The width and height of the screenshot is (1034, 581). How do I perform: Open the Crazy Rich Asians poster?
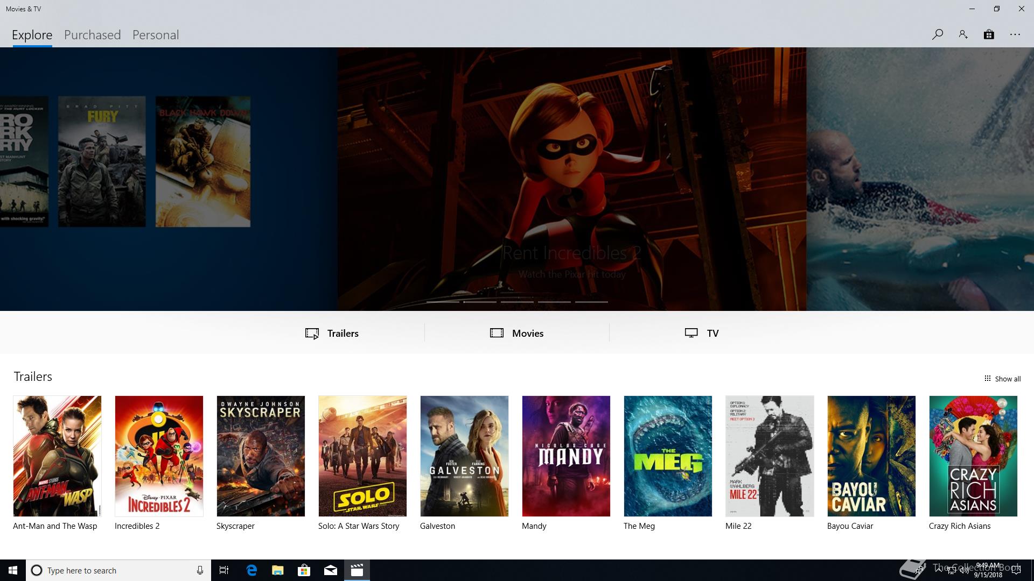click(x=973, y=456)
